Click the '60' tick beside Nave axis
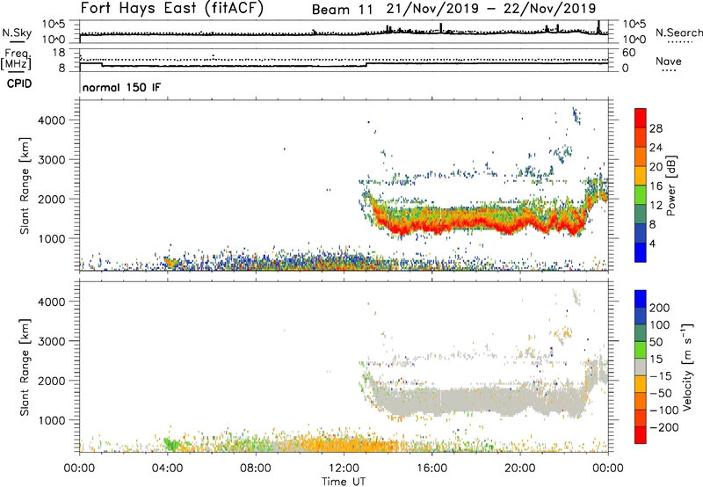 [628, 53]
